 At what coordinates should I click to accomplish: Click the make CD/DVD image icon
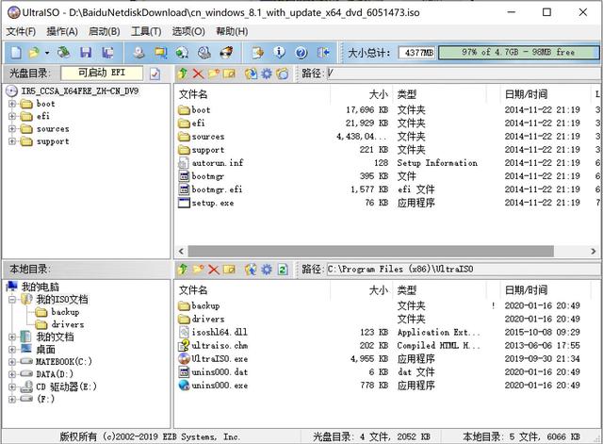click(x=139, y=53)
